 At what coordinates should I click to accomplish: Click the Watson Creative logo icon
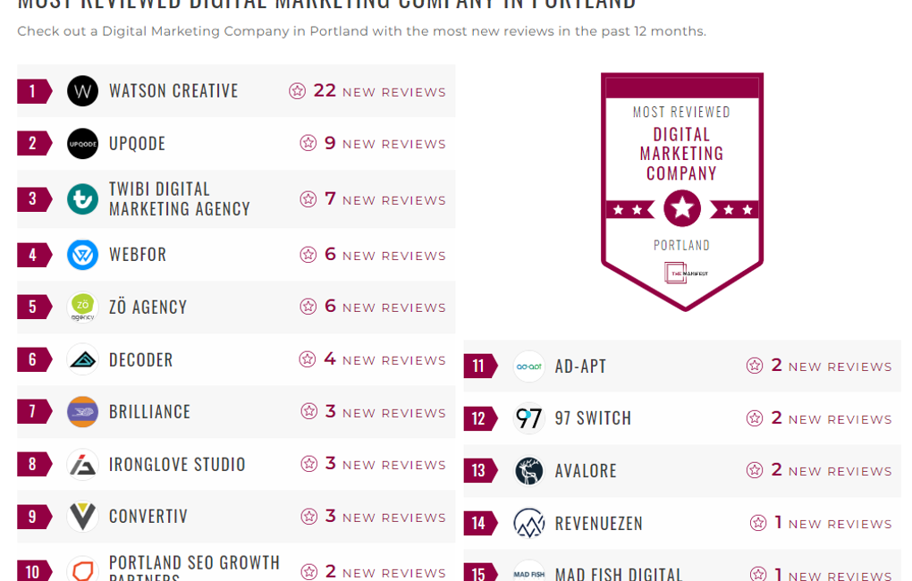tap(82, 91)
